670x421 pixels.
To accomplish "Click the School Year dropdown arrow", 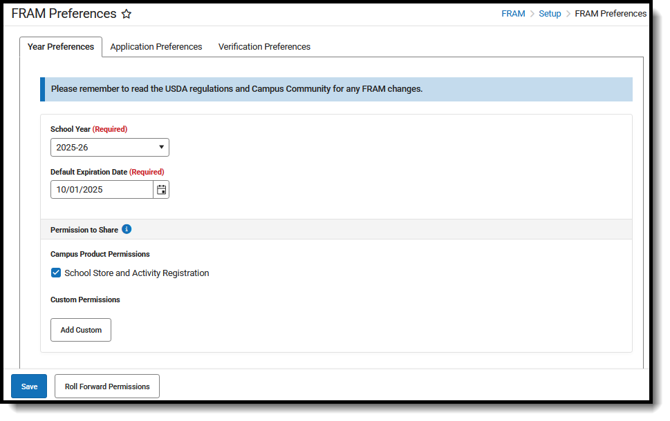I will [x=162, y=147].
